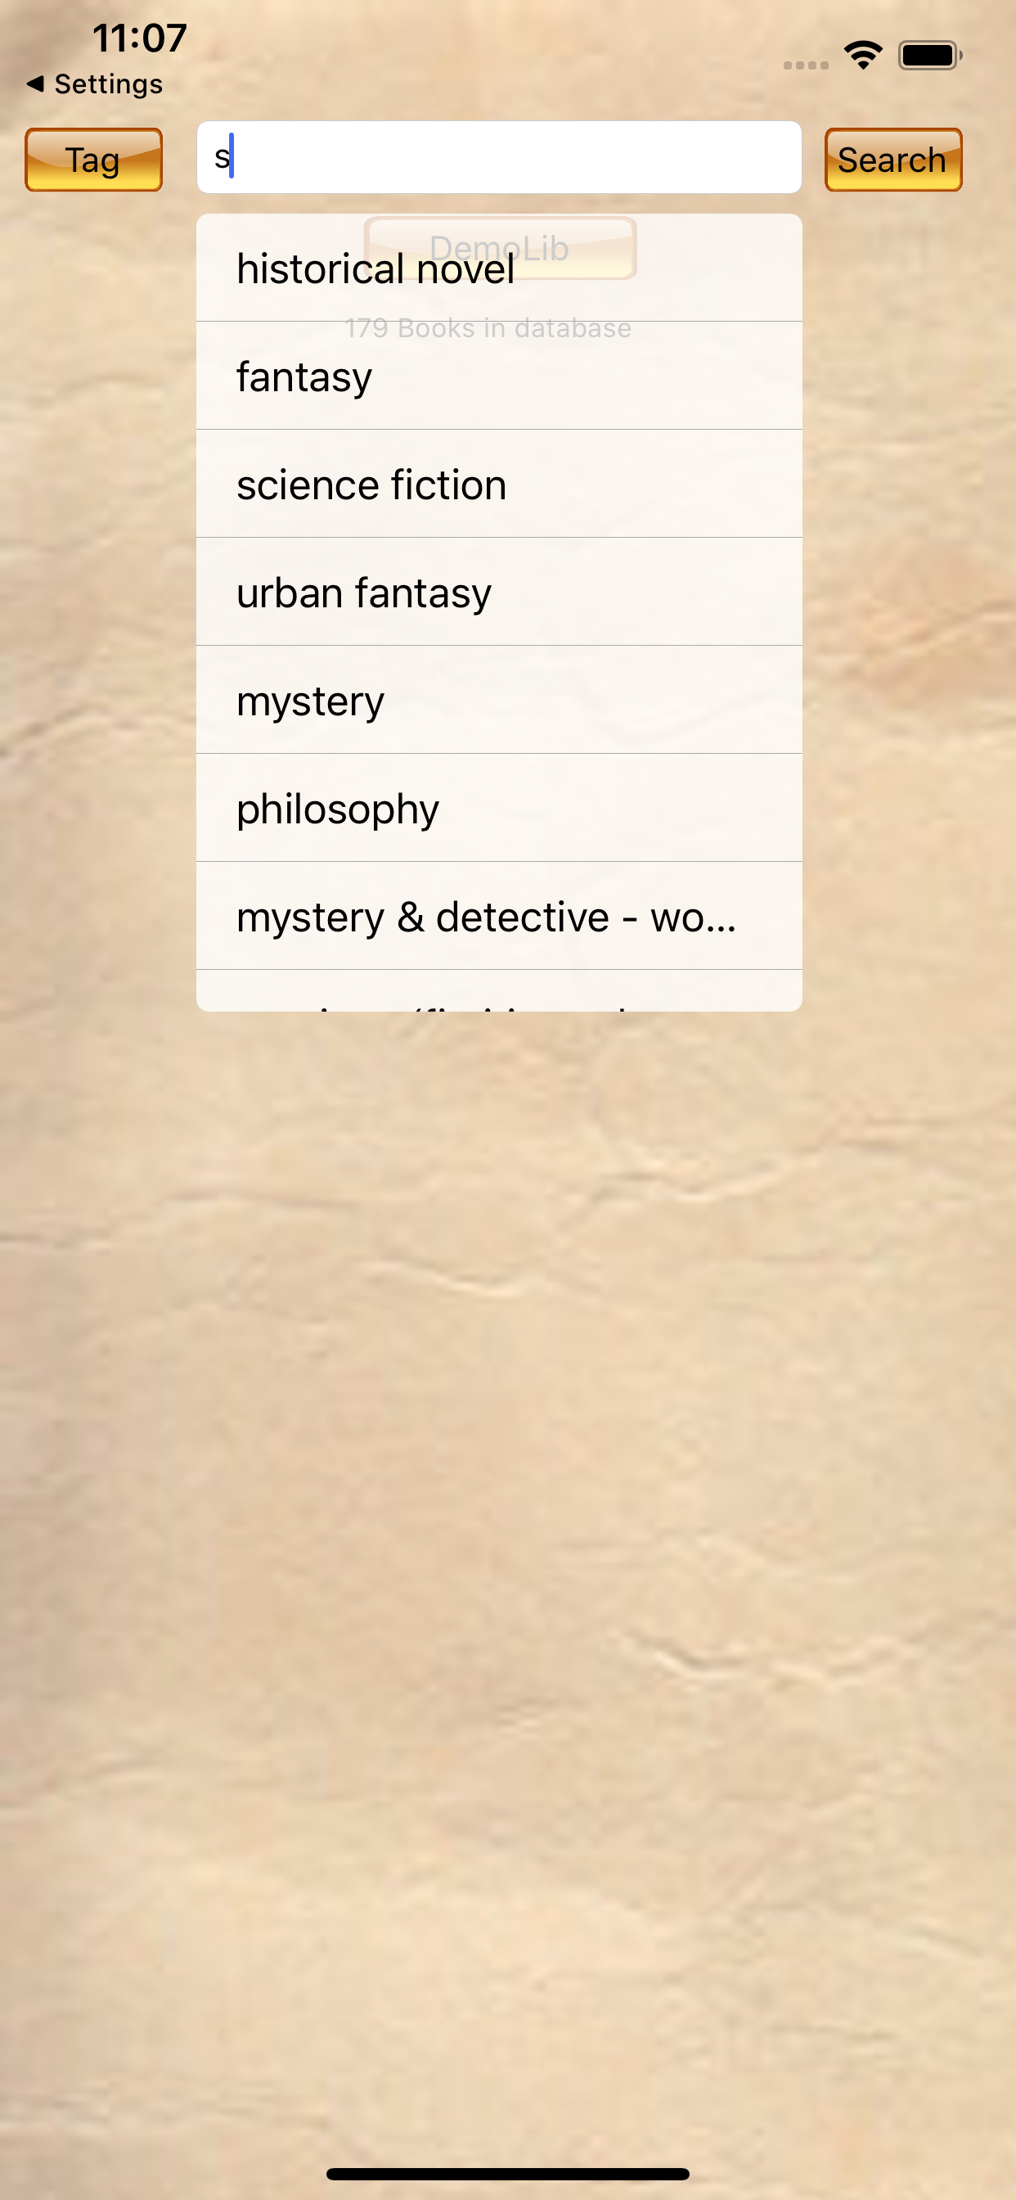Tap the Tag button
Screen dimensions: 1016x2200
(x=93, y=160)
